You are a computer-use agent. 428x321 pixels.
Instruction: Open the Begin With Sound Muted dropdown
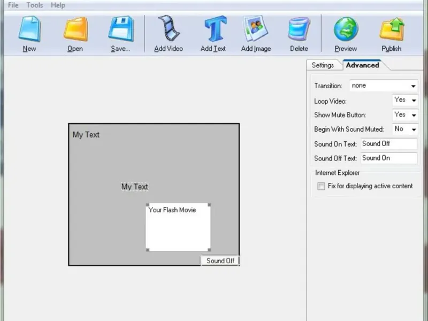(x=405, y=129)
